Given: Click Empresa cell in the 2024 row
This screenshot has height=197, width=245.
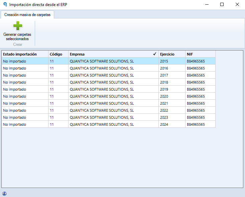Looking at the screenshot, I should pyautogui.click(x=113, y=124).
